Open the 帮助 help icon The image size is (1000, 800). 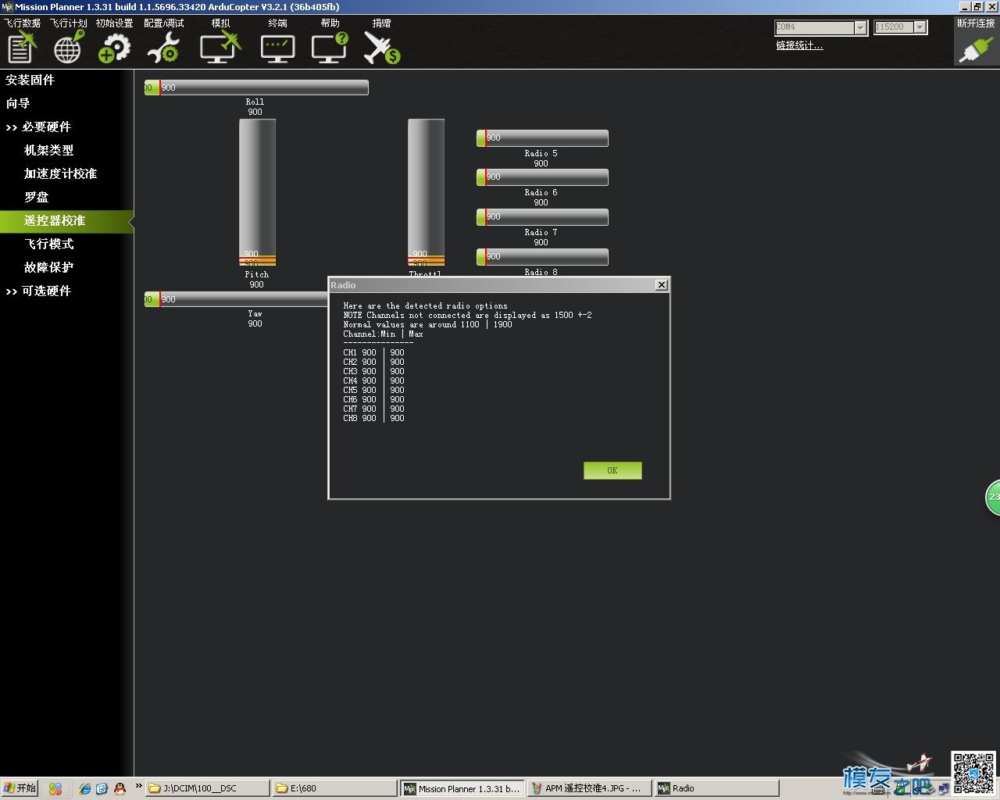coord(330,47)
